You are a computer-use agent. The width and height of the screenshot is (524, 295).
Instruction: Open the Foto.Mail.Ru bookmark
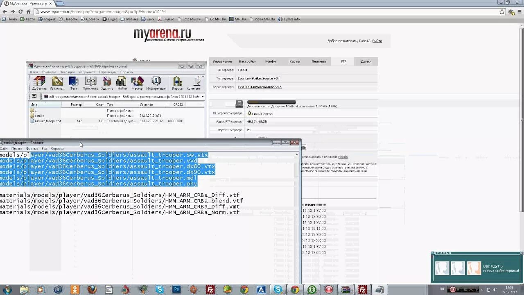(189, 19)
